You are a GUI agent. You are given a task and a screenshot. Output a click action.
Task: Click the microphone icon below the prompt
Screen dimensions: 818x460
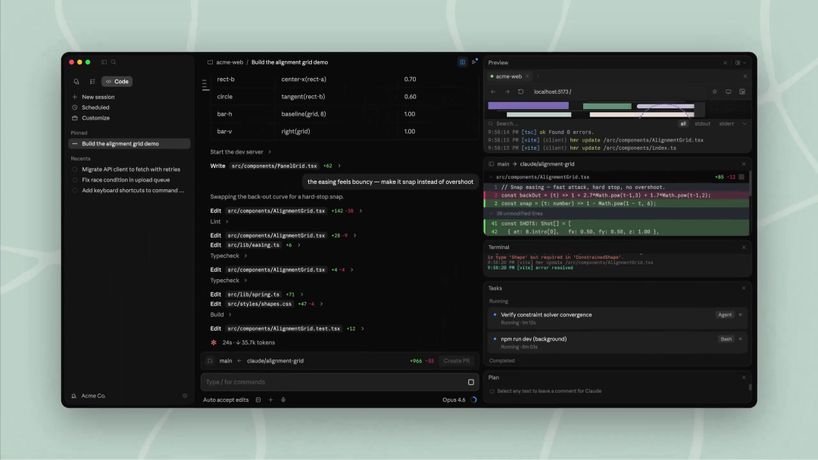(x=283, y=400)
